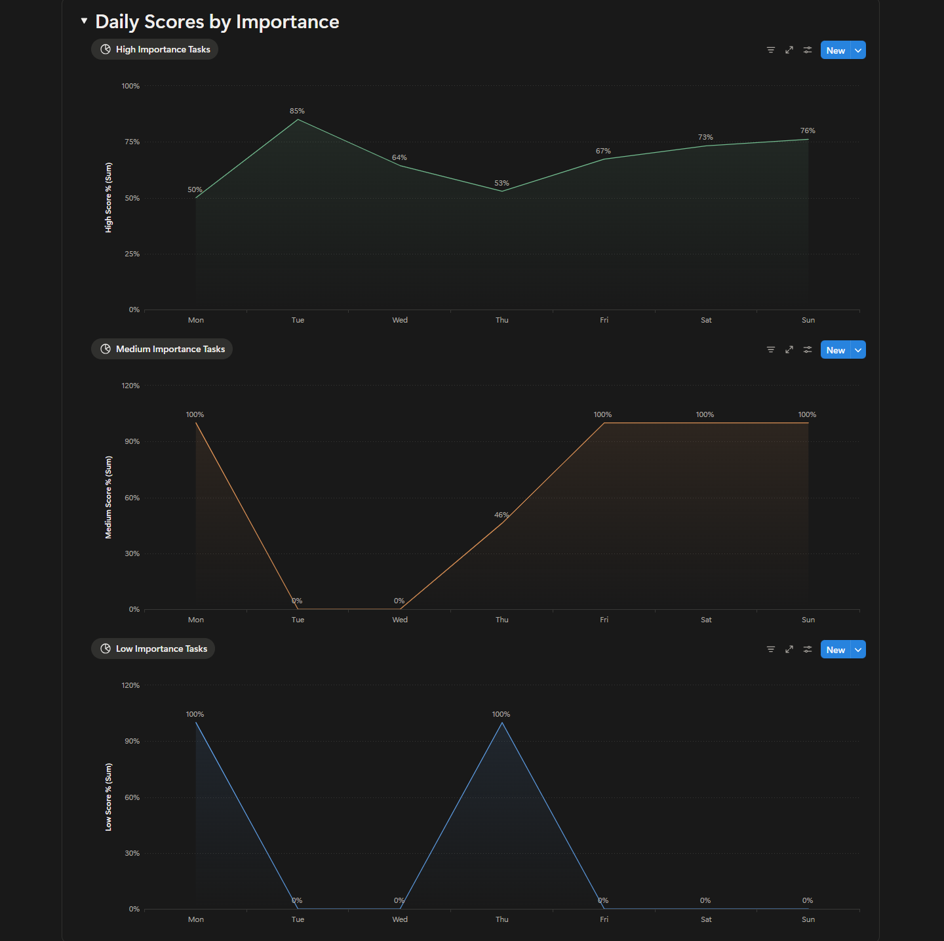Screen dimensions: 944x941
Task: Click the 85% Tuesday data point
Action: [x=298, y=120]
